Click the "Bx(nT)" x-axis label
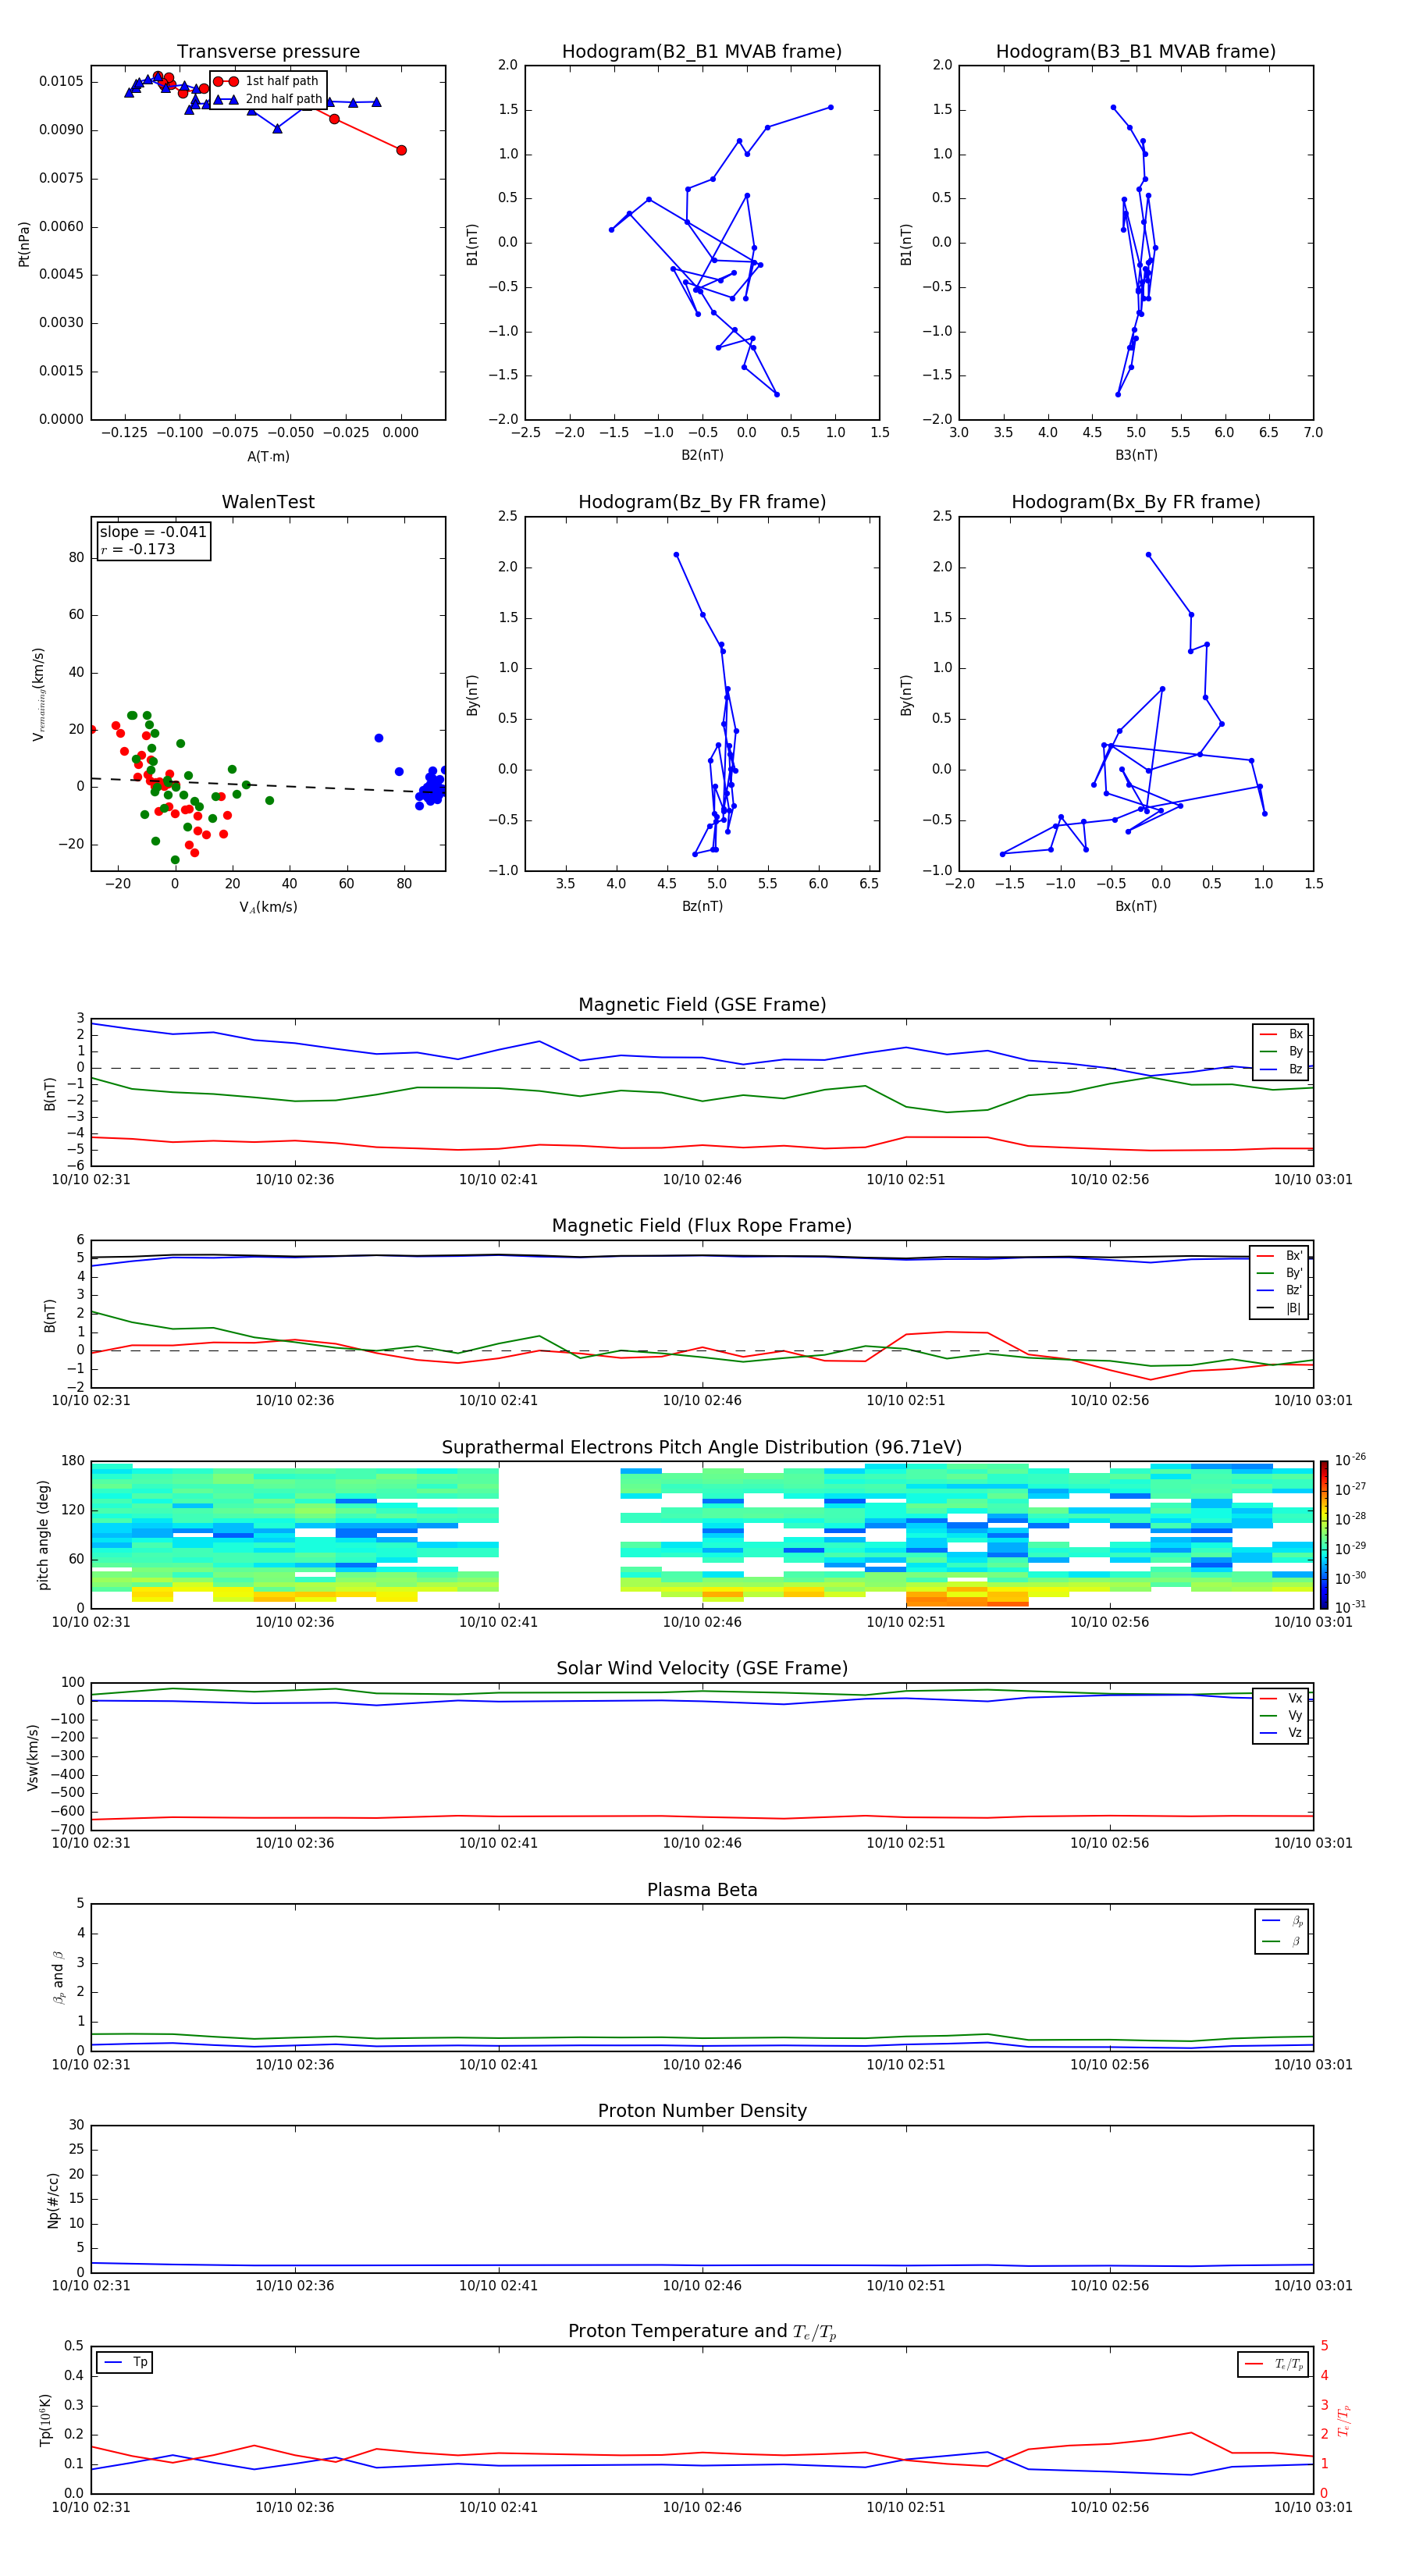This screenshot has height=2576, width=1405. click(1136, 906)
